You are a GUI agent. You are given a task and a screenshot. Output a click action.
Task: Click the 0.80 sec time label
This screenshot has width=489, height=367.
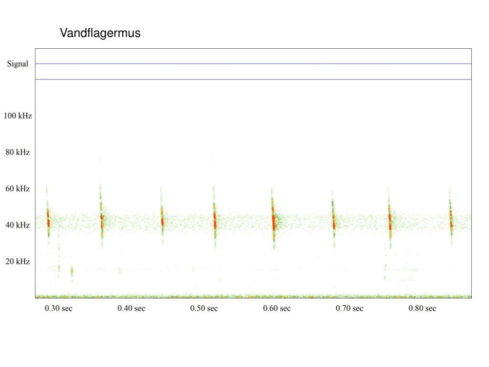[x=422, y=308]
